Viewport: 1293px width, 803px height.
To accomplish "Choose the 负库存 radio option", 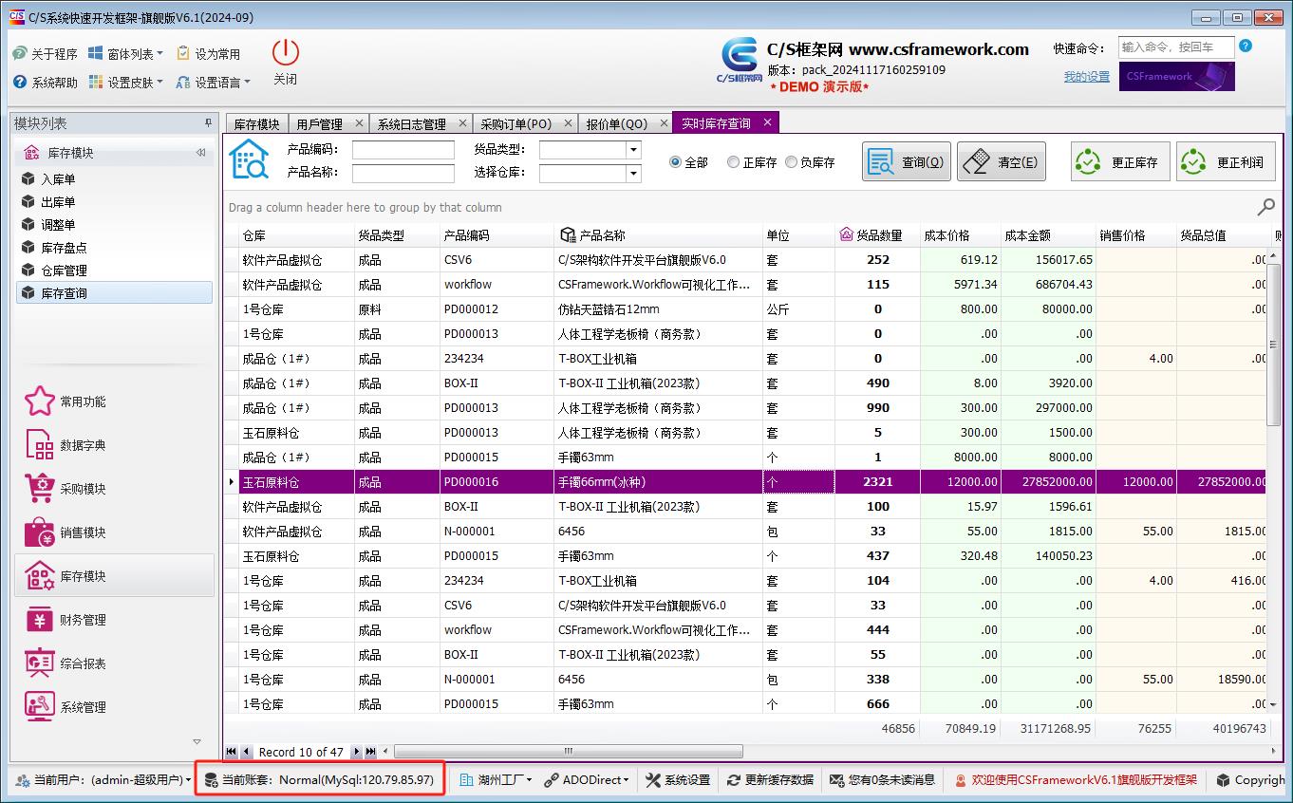I will 791,162.
